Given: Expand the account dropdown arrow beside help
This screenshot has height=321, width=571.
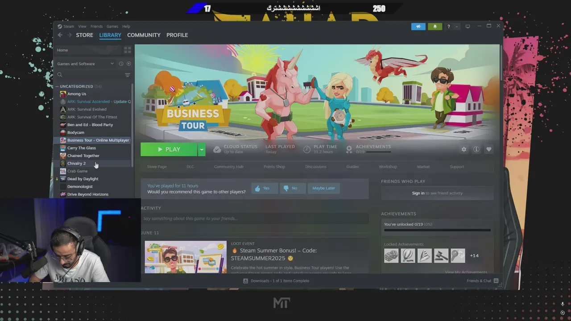Looking at the screenshot, I should [x=456, y=27].
